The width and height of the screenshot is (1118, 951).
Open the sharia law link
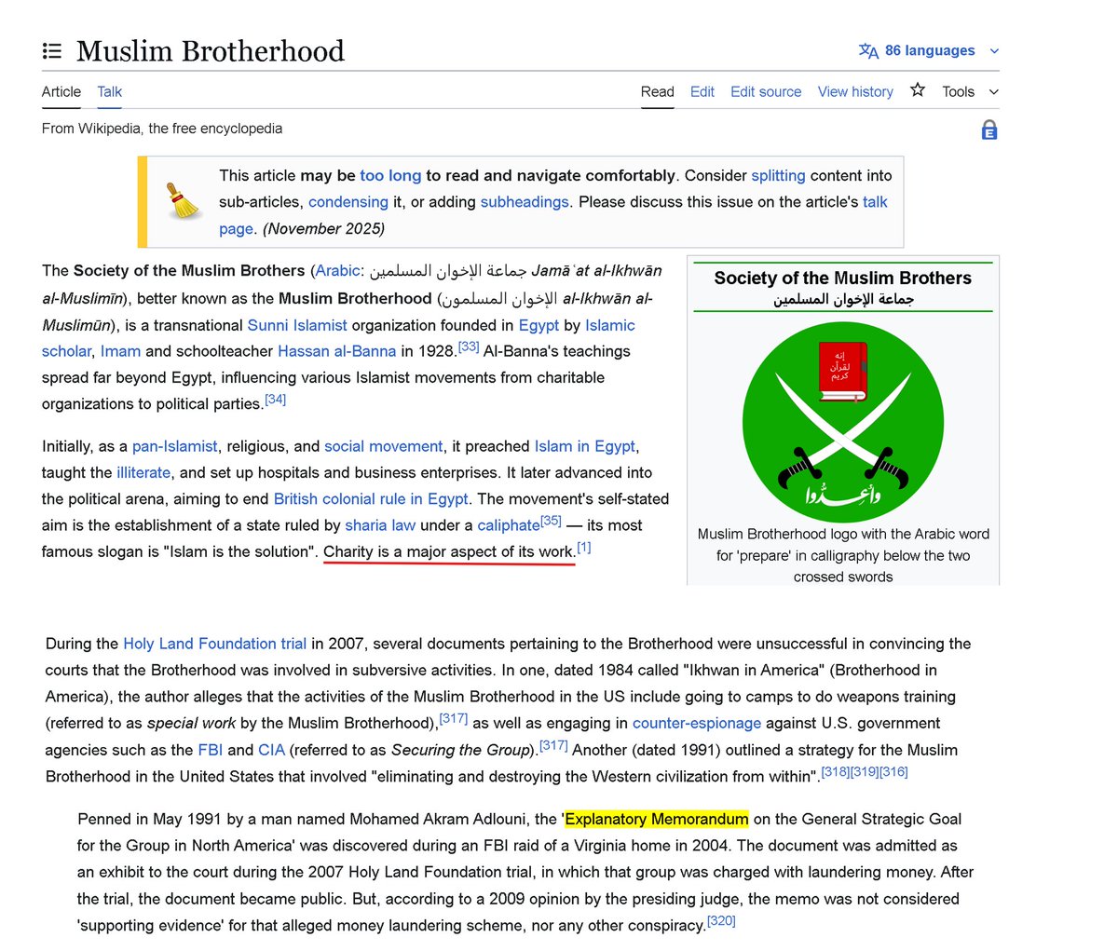(380, 524)
